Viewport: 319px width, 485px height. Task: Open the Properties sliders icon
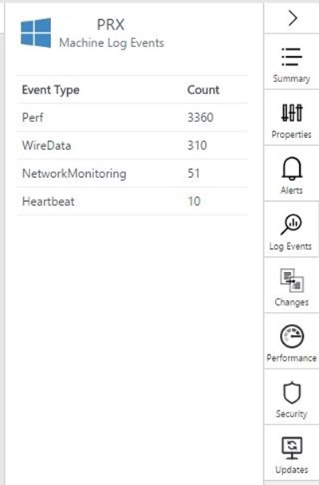(292, 112)
